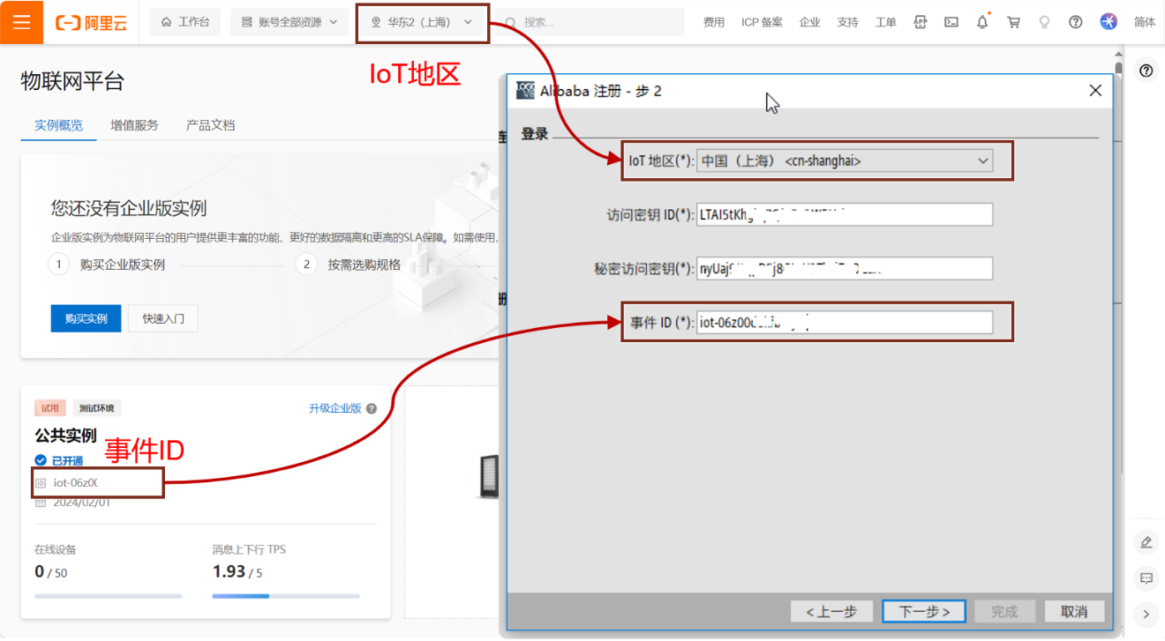Open 支持 in top navigation
This screenshot has width=1165, height=641.
pyautogui.click(x=847, y=23)
